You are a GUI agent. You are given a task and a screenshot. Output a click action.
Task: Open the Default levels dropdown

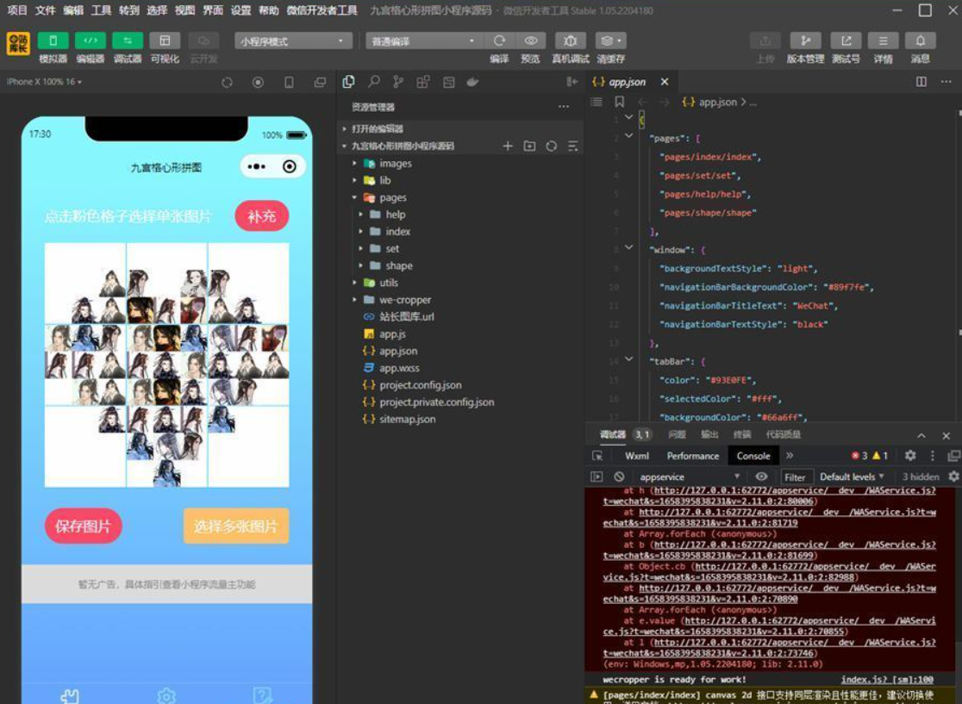(x=852, y=477)
